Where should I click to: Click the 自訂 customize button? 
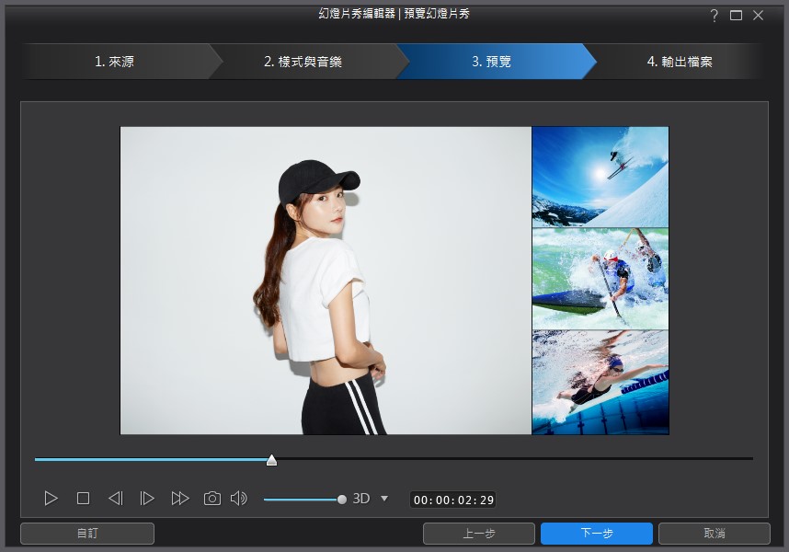coord(86,533)
